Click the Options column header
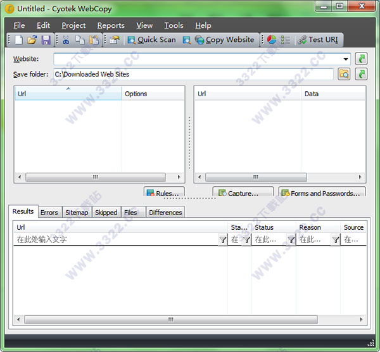380x352 pixels. [x=153, y=94]
